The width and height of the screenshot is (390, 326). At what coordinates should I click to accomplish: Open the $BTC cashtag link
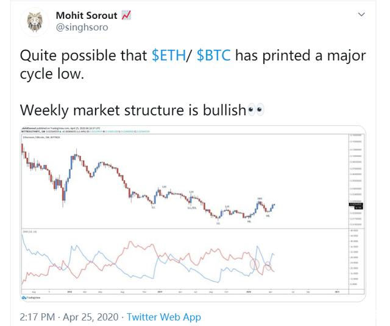tap(213, 55)
